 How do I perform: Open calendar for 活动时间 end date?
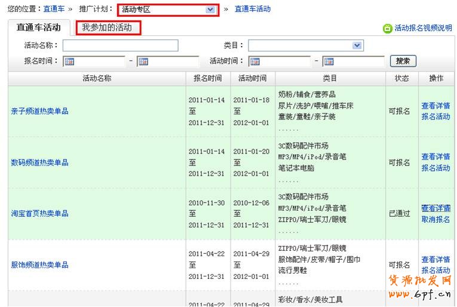329,62
